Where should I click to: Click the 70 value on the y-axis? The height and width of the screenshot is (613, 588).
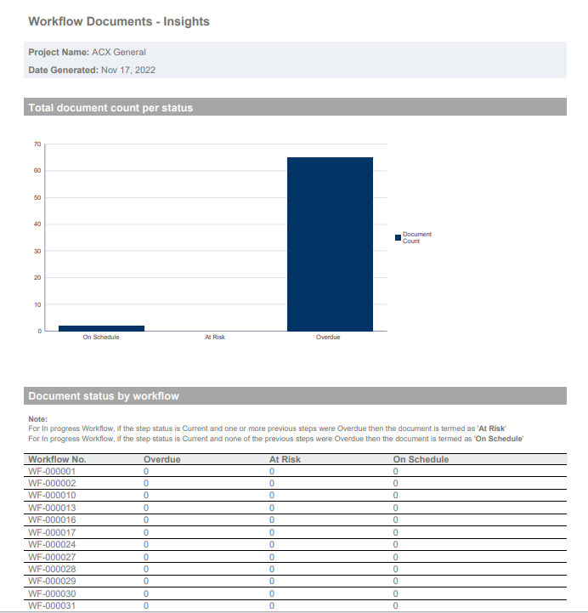pyautogui.click(x=37, y=145)
